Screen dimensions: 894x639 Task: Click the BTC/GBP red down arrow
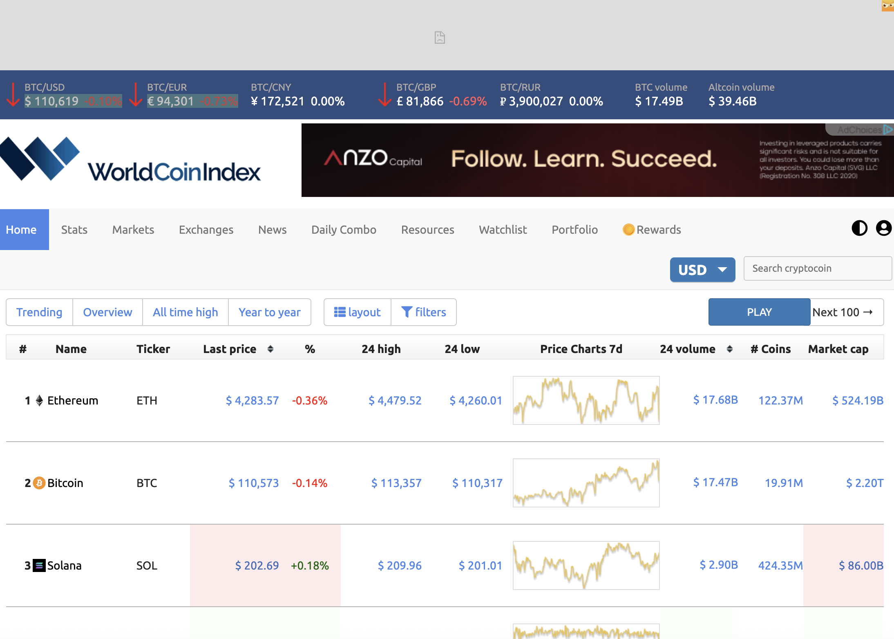pyautogui.click(x=385, y=94)
